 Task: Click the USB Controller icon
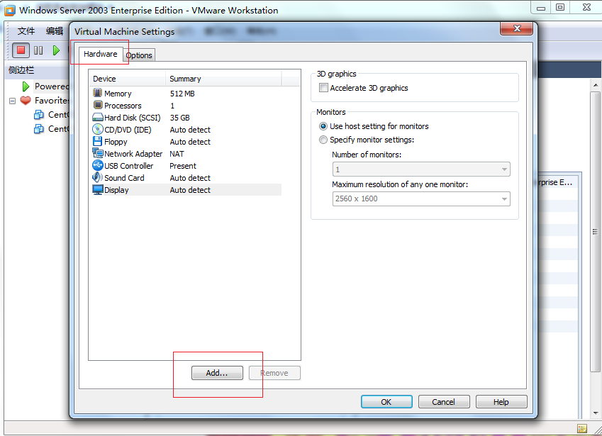(98, 165)
